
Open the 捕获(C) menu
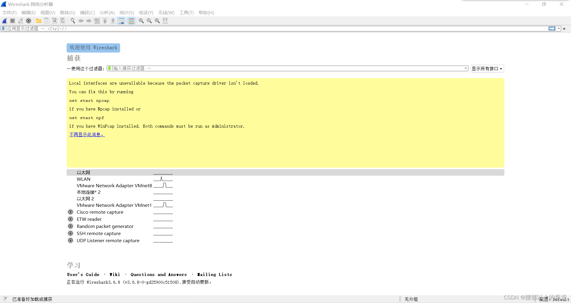pyautogui.click(x=87, y=13)
